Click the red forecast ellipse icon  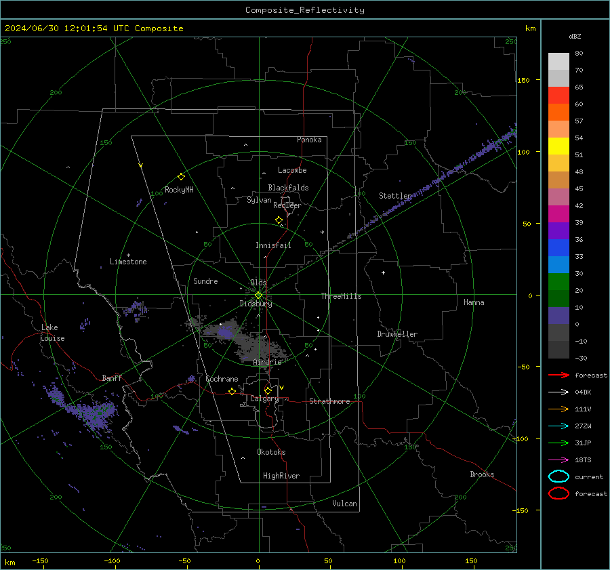tap(558, 493)
